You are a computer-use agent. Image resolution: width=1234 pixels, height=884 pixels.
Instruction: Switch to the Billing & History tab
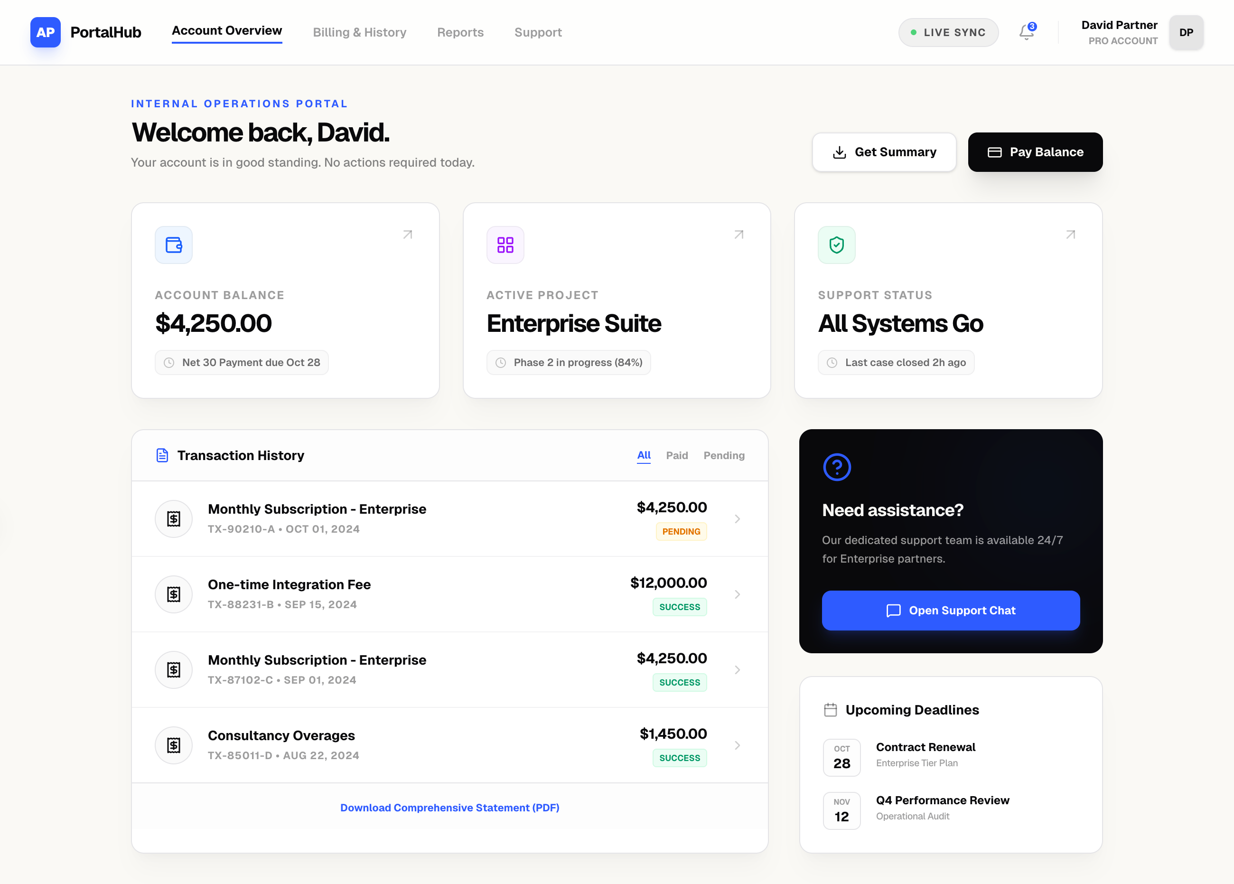[360, 32]
